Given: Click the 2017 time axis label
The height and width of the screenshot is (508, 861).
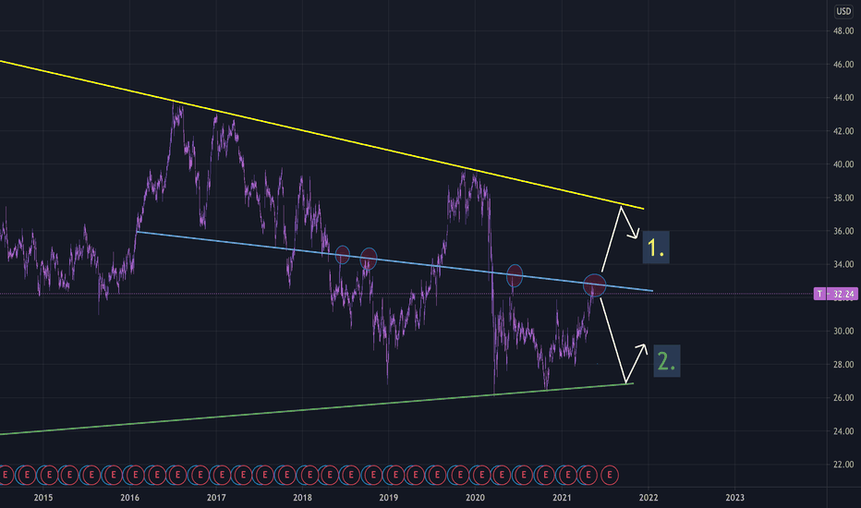Looking at the screenshot, I should 216,498.
